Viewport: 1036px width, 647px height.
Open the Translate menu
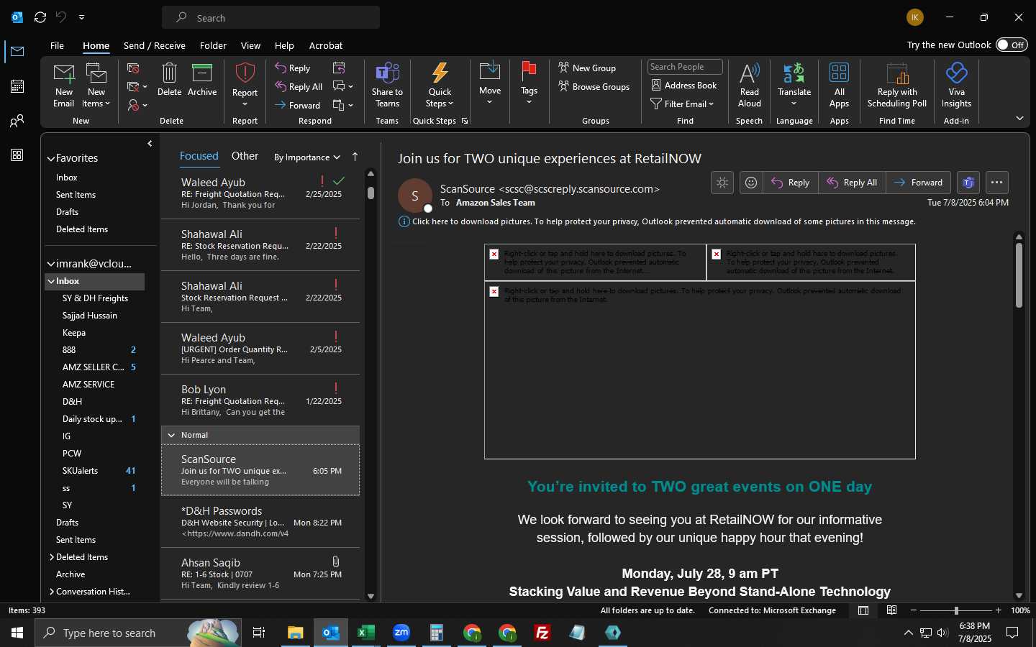(x=794, y=86)
